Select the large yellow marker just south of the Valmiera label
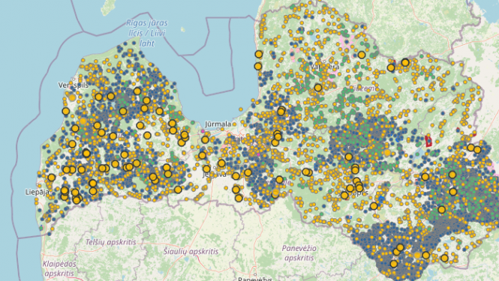This screenshot has width=499, height=281. (318, 88)
